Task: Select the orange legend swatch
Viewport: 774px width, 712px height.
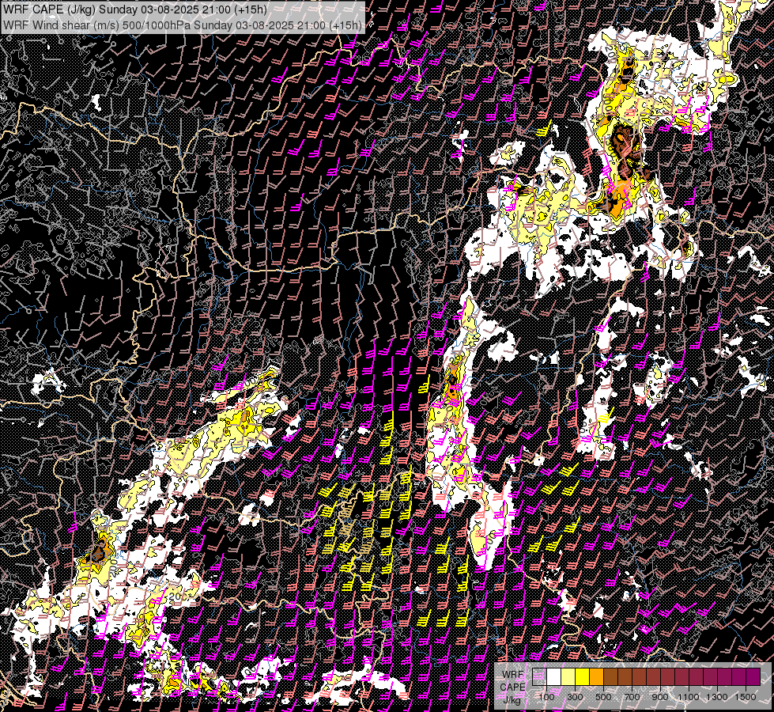Action: [596, 677]
